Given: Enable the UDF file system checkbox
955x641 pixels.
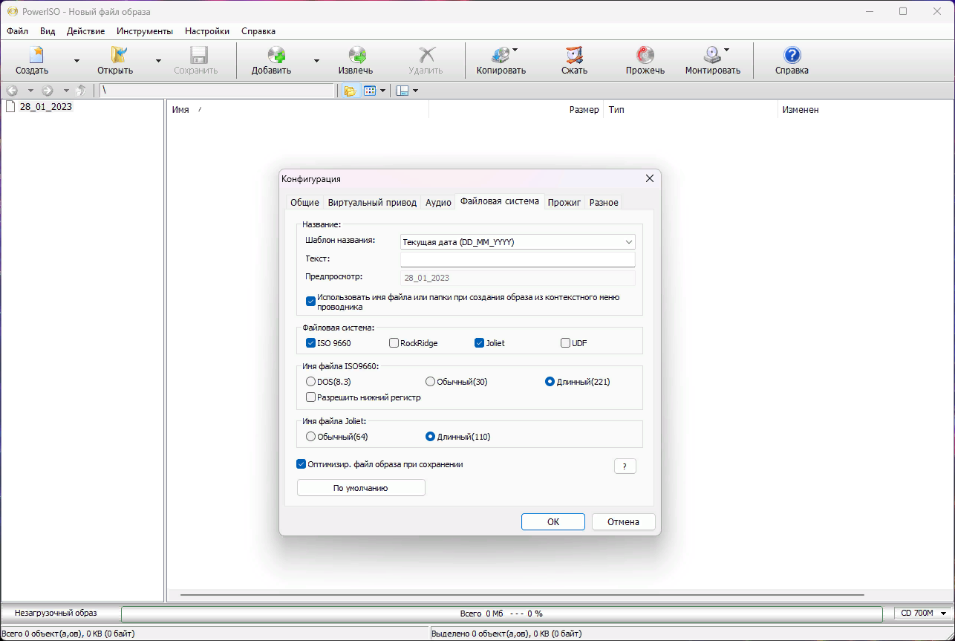Looking at the screenshot, I should pos(564,342).
